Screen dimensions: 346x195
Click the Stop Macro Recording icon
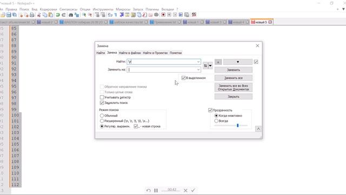pos(169,15)
